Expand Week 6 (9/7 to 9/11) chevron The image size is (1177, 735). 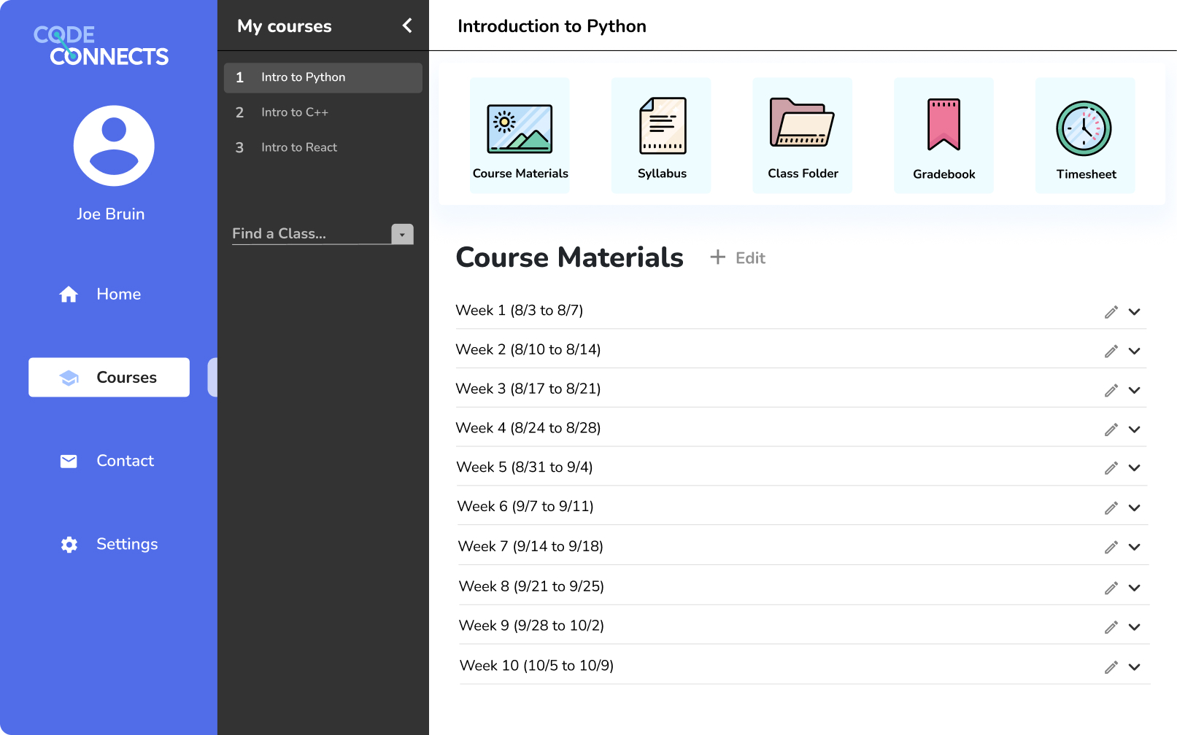tap(1135, 508)
